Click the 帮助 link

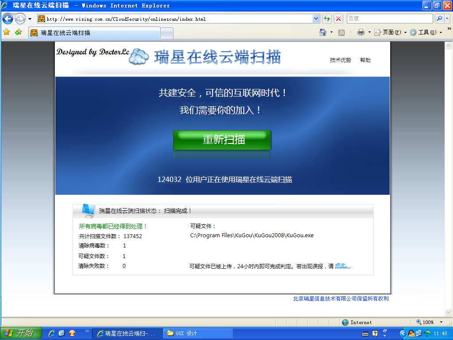365,60
